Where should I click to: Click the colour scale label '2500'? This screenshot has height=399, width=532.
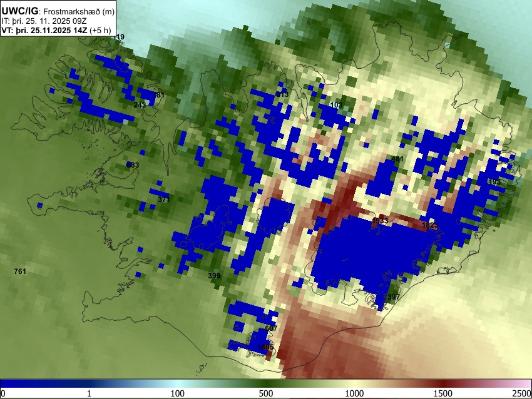tap(523, 393)
